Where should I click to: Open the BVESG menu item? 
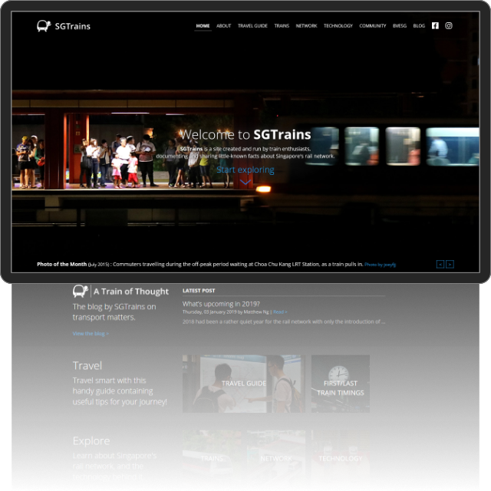(x=400, y=25)
